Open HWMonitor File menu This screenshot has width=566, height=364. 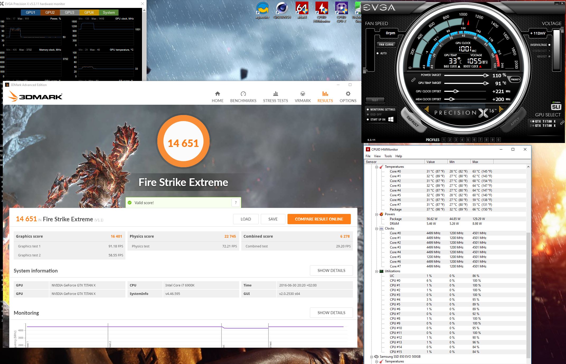click(x=368, y=156)
